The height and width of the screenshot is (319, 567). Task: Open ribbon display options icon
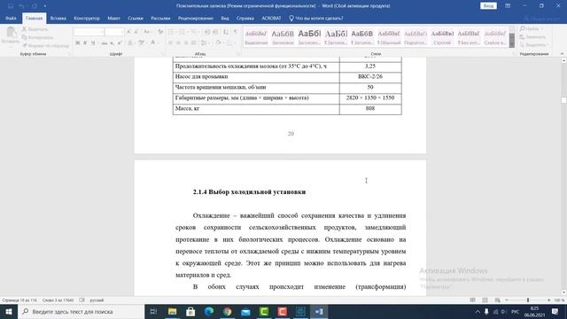tap(508, 6)
